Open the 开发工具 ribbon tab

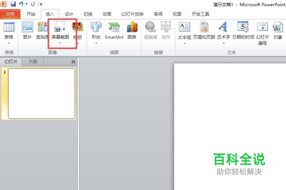(200, 14)
